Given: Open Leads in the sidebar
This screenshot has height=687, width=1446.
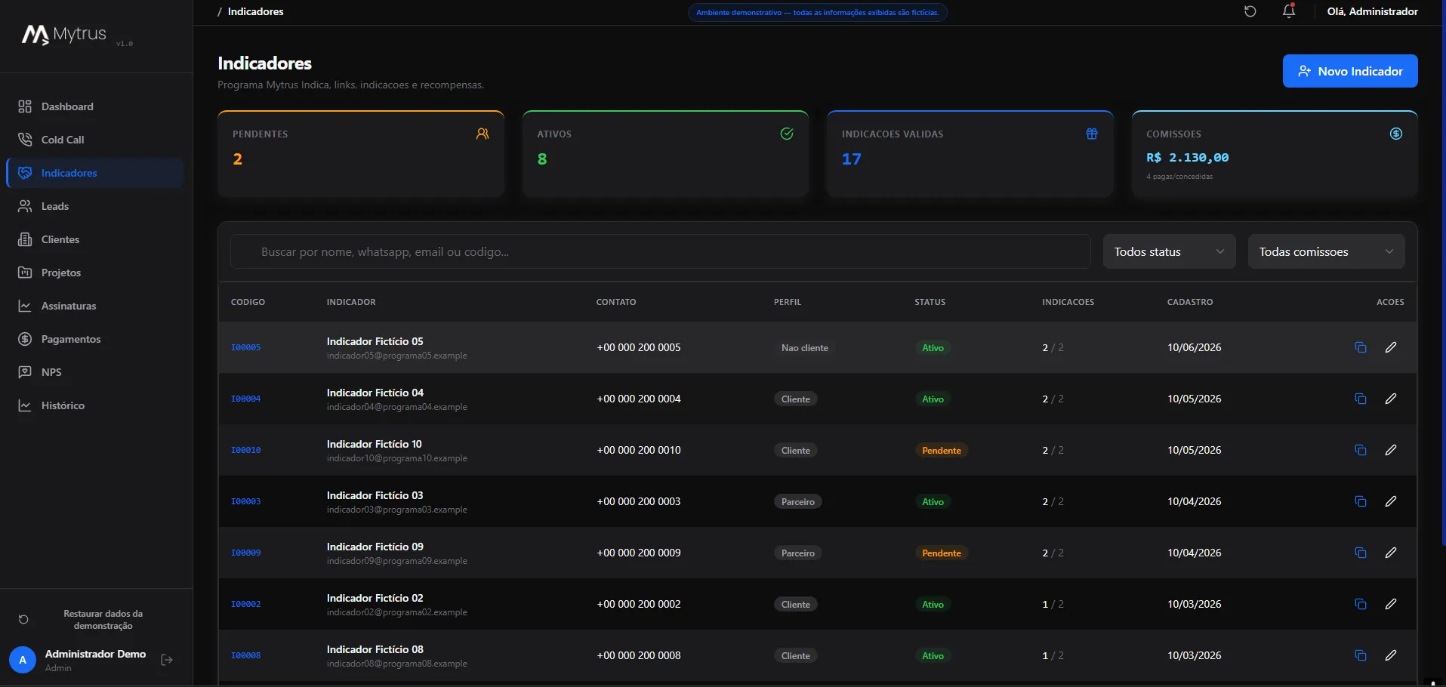Looking at the screenshot, I should (95, 206).
